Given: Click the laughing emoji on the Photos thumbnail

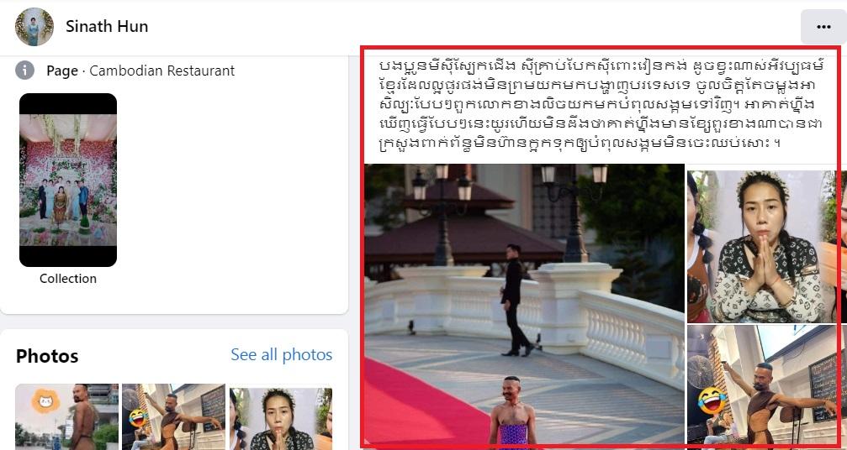Looking at the screenshot, I should pyautogui.click(x=138, y=417).
